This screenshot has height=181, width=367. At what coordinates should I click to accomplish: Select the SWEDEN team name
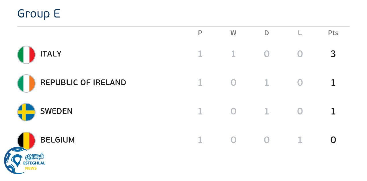(56, 111)
